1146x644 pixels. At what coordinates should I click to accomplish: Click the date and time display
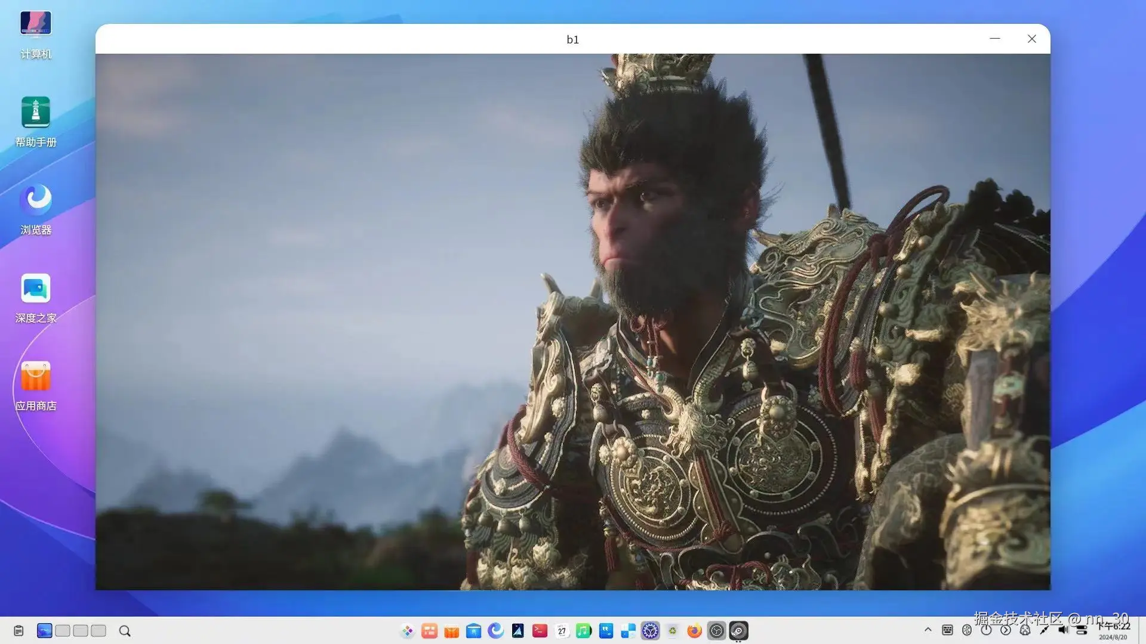pyautogui.click(x=1113, y=631)
